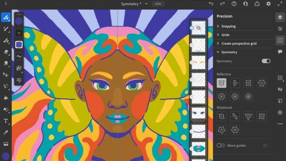Open the app Settings gear
286x161 pixels.
268,4
